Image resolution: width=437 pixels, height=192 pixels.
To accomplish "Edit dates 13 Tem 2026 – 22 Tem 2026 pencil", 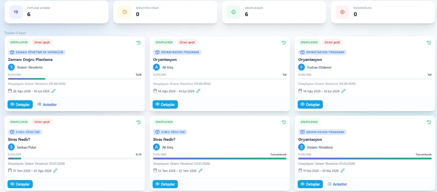I will (201, 171).
